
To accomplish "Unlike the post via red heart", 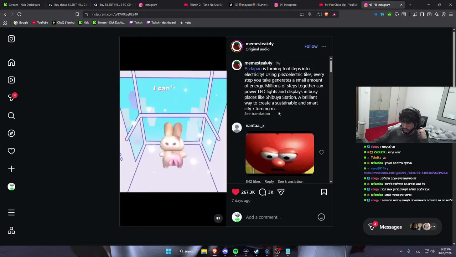I will [x=235, y=192].
